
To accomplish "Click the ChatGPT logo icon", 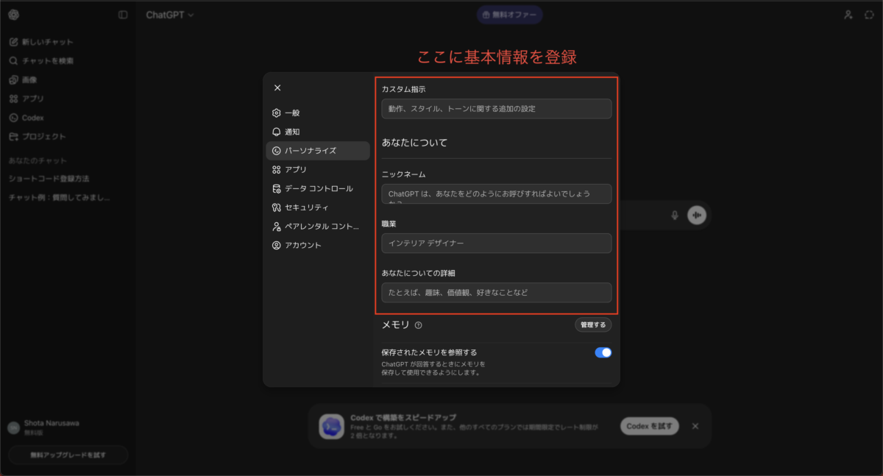I will [x=14, y=15].
